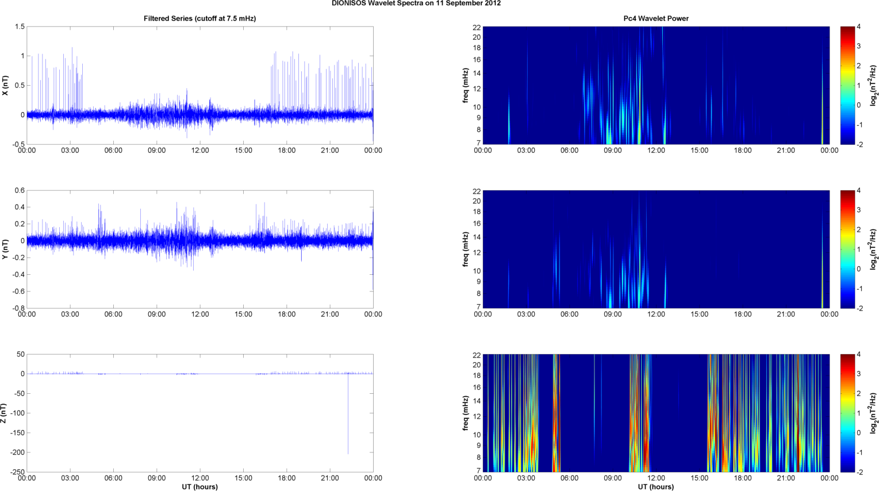879x491 pixels.
Task: Click the UT (hours) label below Z series
Action: [199, 487]
